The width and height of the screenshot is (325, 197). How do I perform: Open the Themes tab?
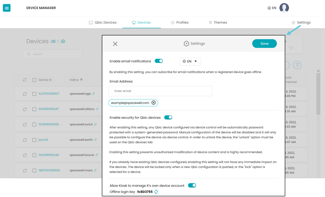[218, 22]
